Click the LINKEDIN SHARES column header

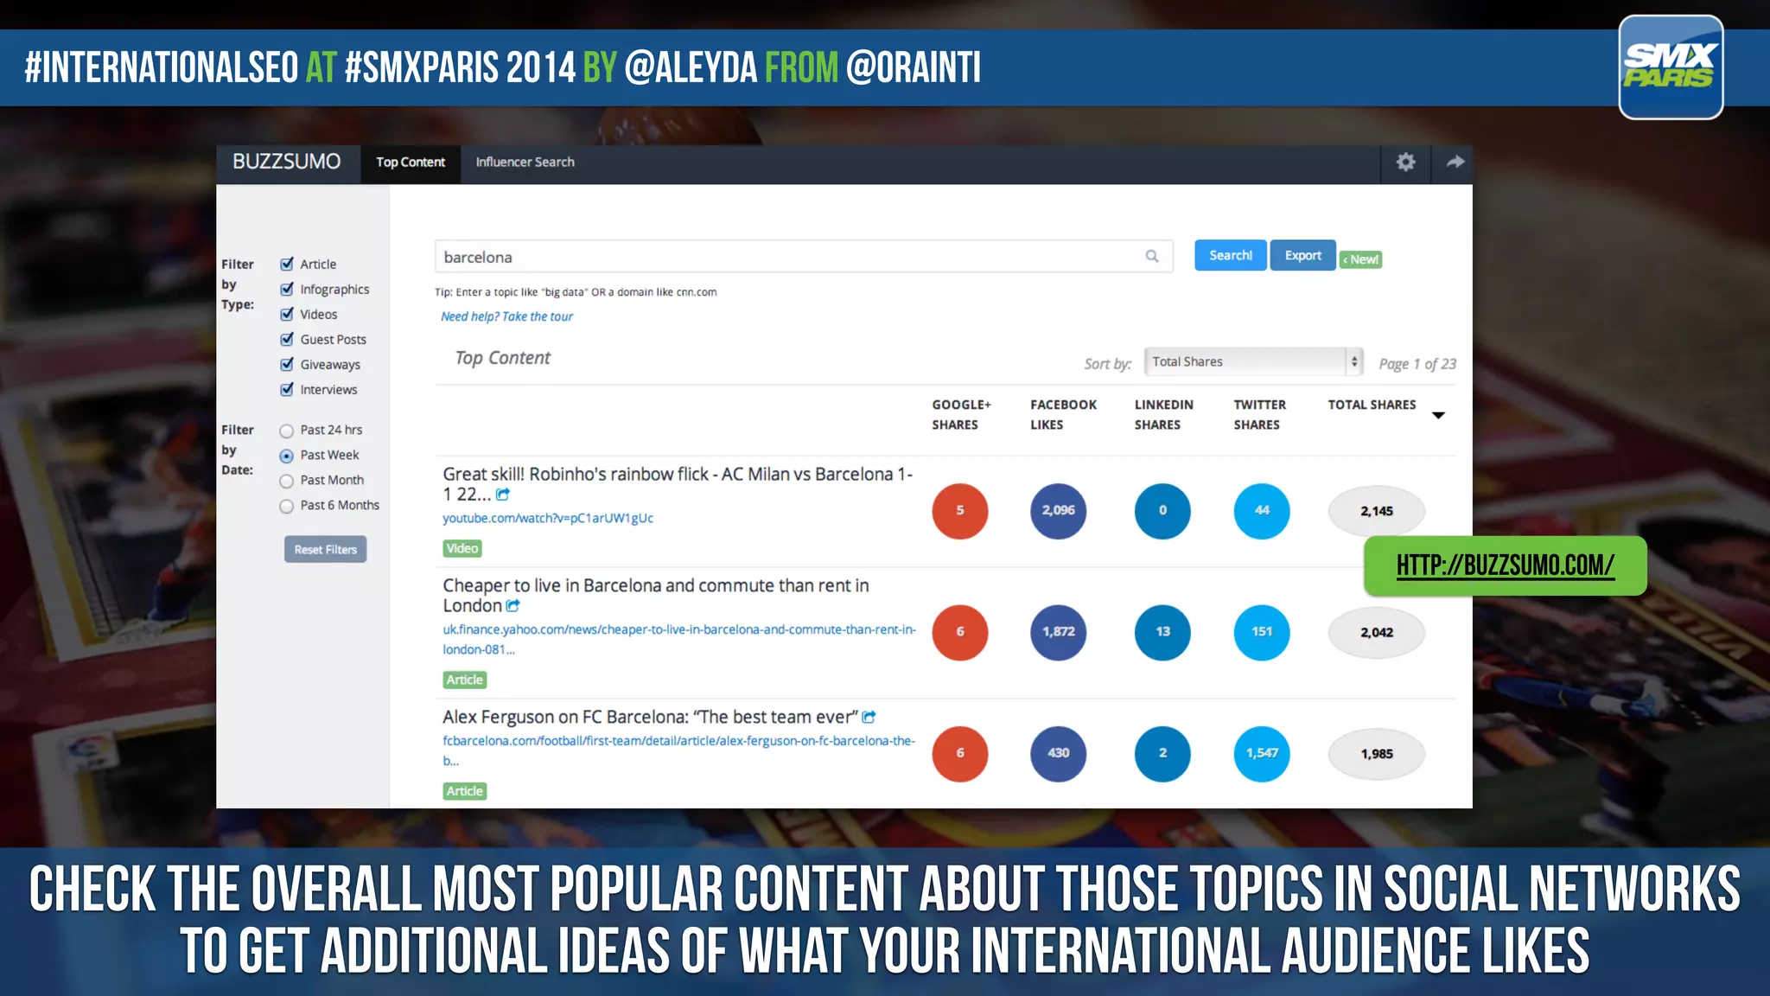coord(1163,414)
